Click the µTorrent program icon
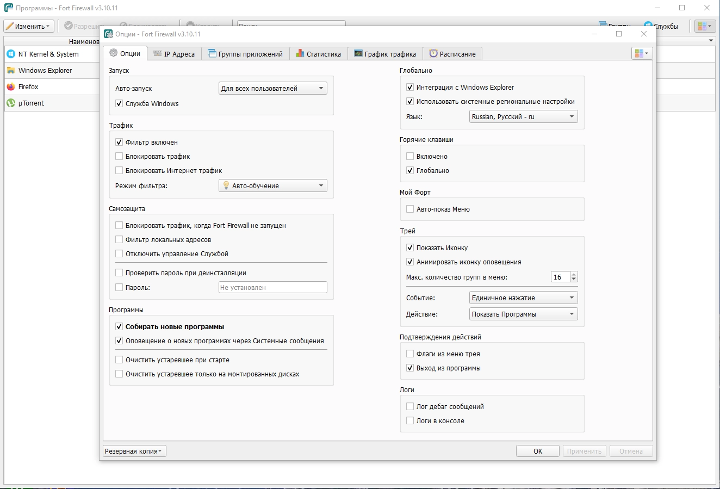Viewport: 720px width, 489px height. 10,103
